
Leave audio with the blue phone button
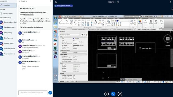[x=113, y=94]
